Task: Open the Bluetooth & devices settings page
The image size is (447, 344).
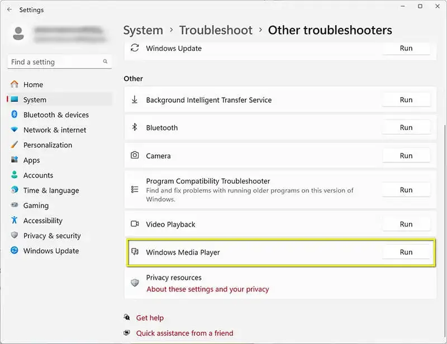Action: [56, 115]
